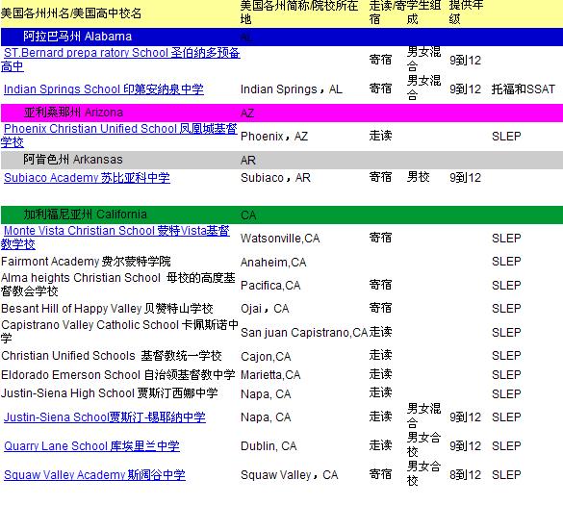The height and width of the screenshot is (505, 563).
Task: Select the 阿拉巴马州 Alabama header row
Action: [282, 37]
